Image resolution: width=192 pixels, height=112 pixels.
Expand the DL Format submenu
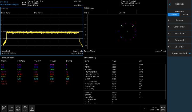[179, 47]
